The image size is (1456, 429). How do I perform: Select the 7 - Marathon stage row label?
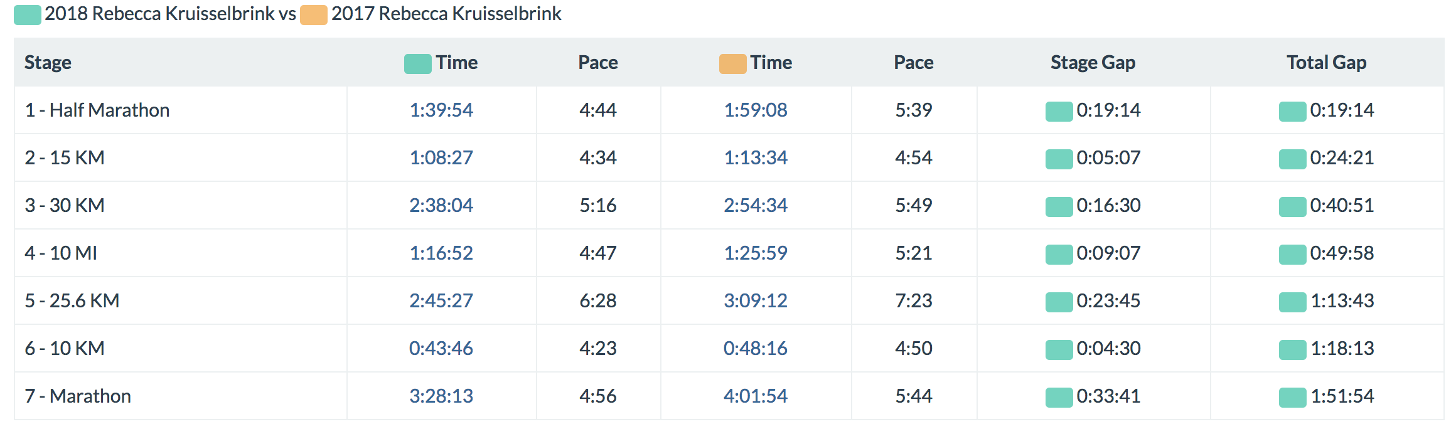click(78, 396)
